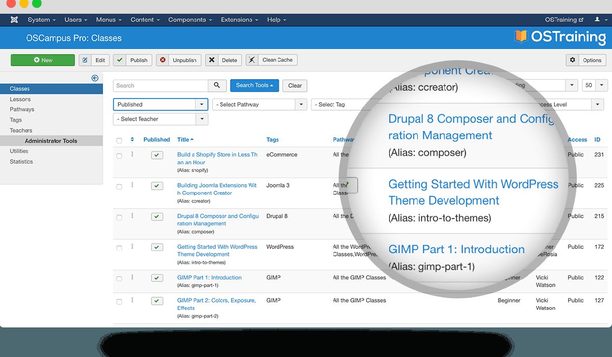Click drag handle for Drupal 8 Composer row
This screenshot has height=357, width=612.
(133, 216)
